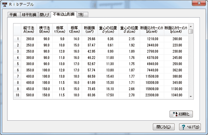208x135 pixels.
Task: Click the 断面2次モーメント Iz(cm4) header
Action: pyautogui.click(x=152, y=30)
